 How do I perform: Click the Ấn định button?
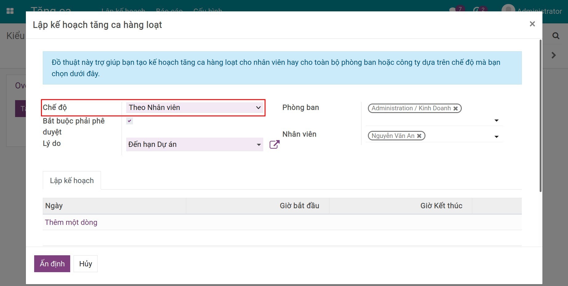click(x=52, y=264)
